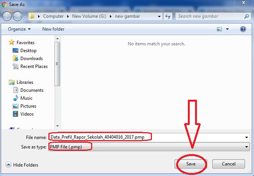This screenshot has height=176, width=254.
Task: Select Libraries in the navigation pane
Action: 25,82
